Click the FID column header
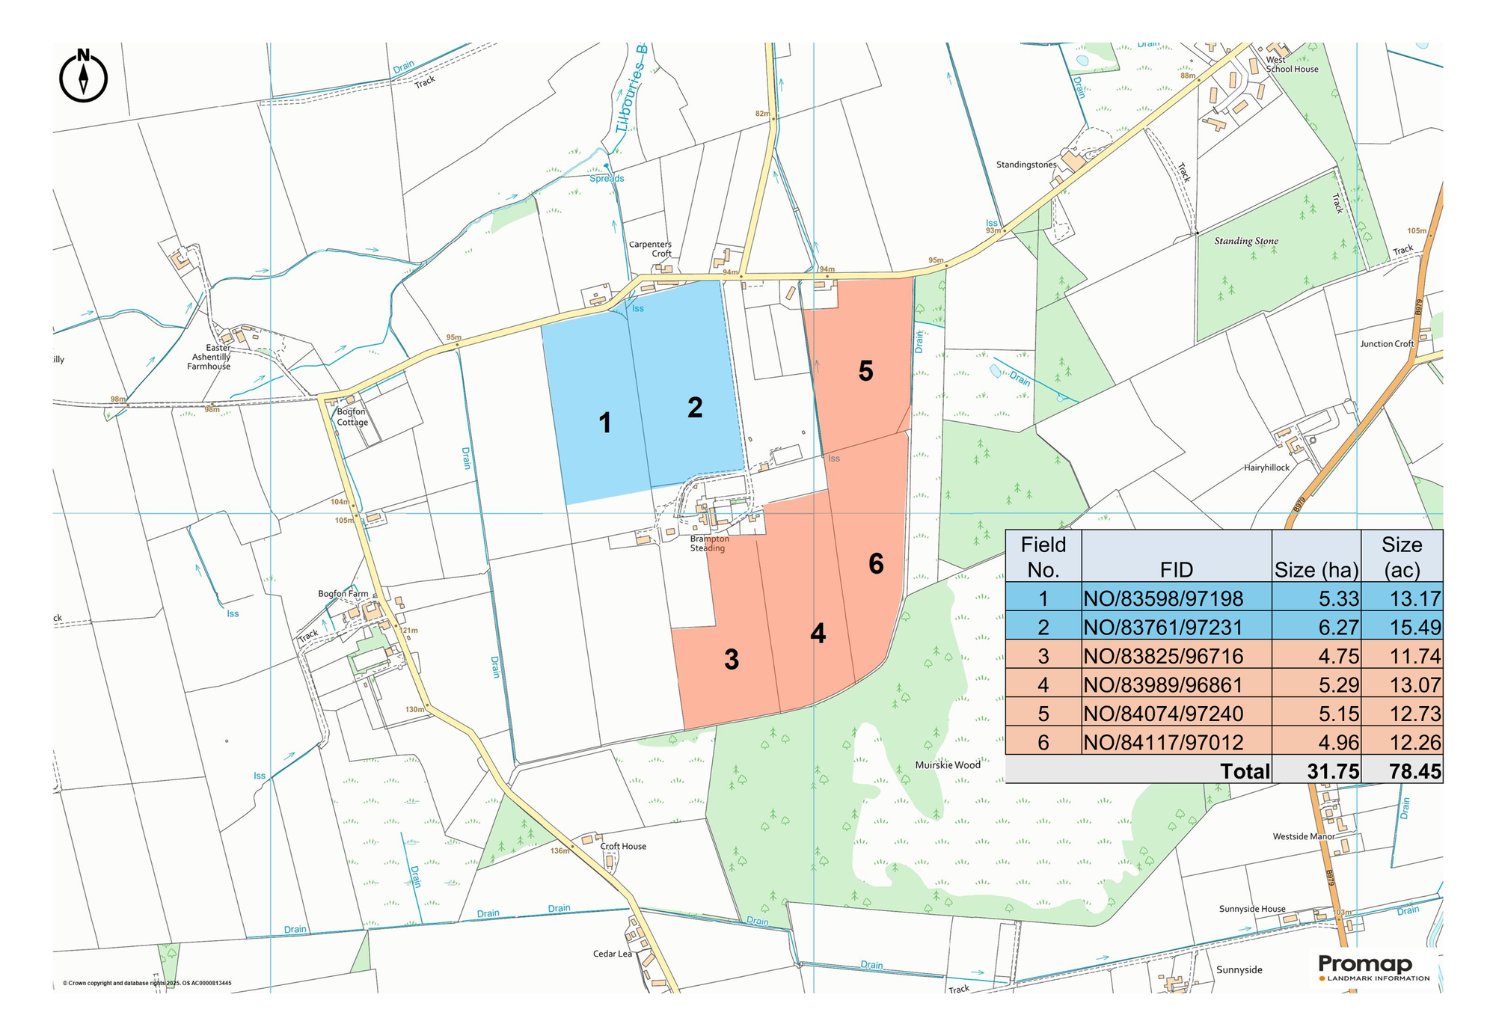The image size is (1496, 1036). pos(1176,570)
